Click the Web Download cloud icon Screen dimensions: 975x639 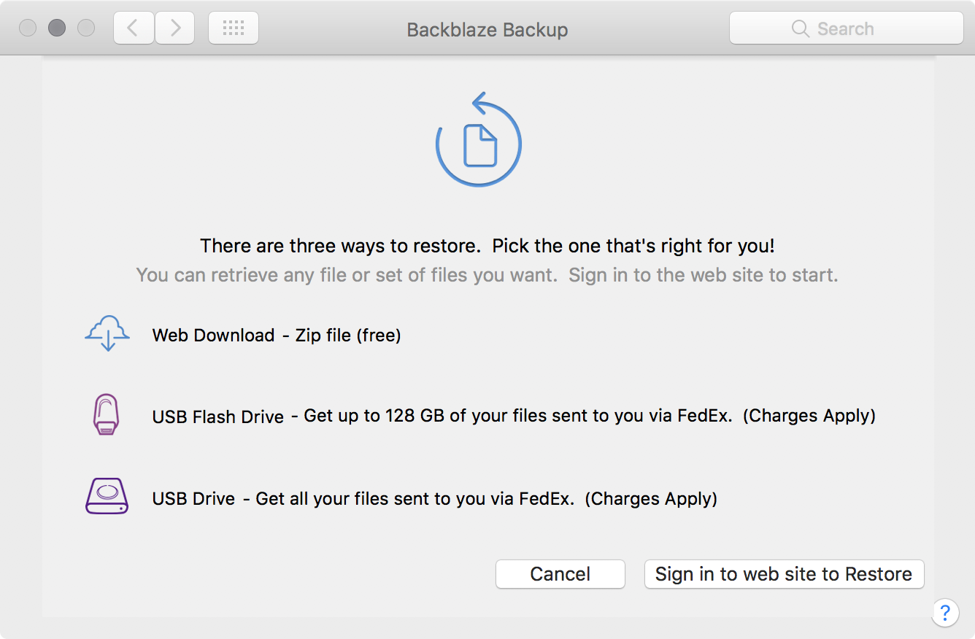[107, 333]
